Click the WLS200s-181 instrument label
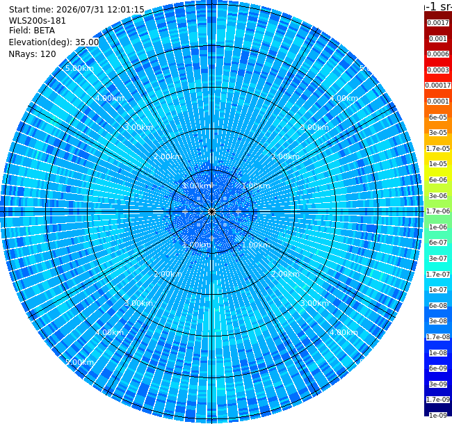This screenshot has width=452, height=424. tap(38, 21)
